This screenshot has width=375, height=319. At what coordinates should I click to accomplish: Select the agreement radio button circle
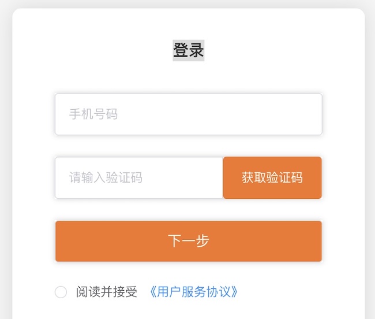point(61,292)
